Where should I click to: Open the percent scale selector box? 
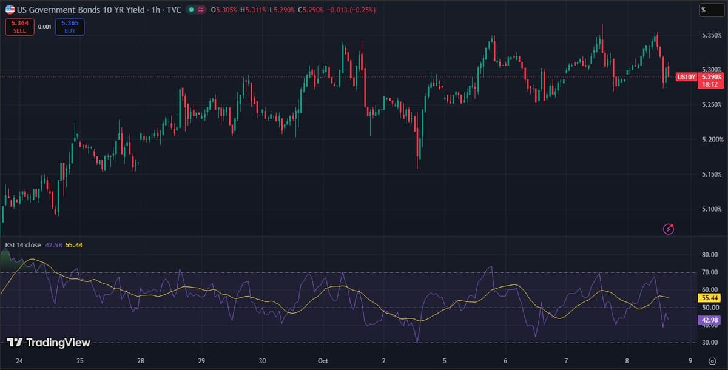click(711, 10)
